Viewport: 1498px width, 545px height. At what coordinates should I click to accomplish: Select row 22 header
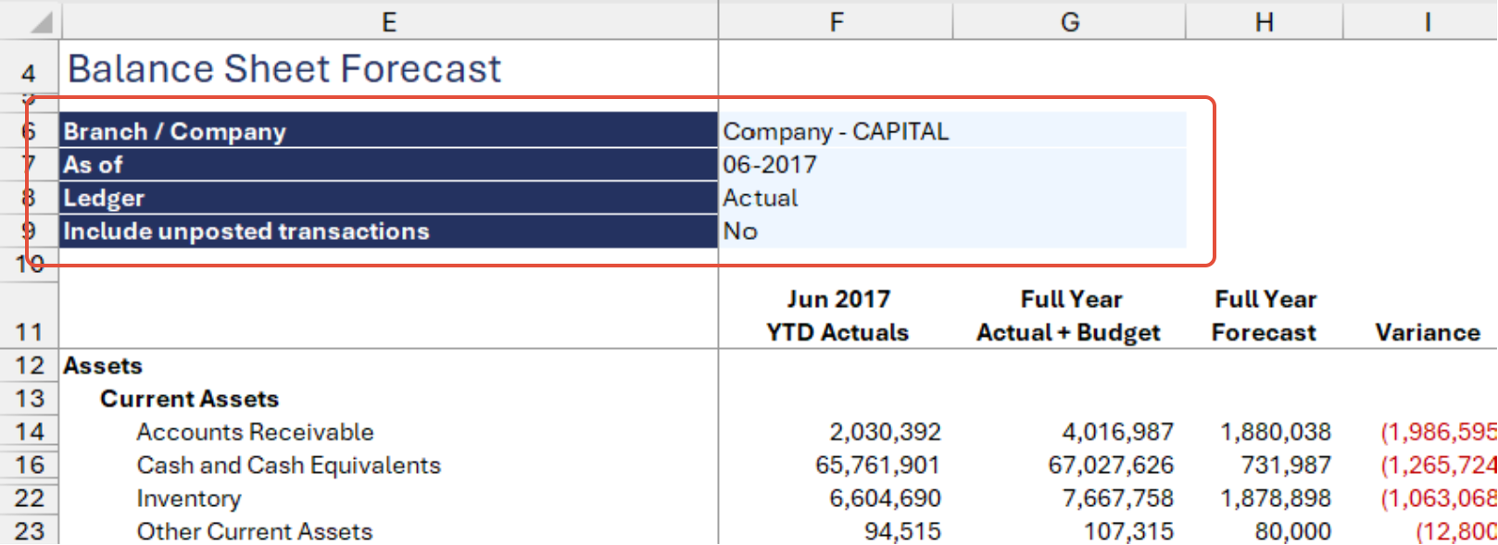pyautogui.click(x=29, y=499)
